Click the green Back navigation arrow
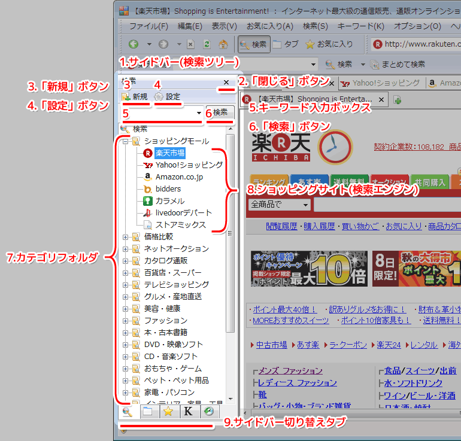The height and width of the screenshot is (441, 461). point(134,44)
